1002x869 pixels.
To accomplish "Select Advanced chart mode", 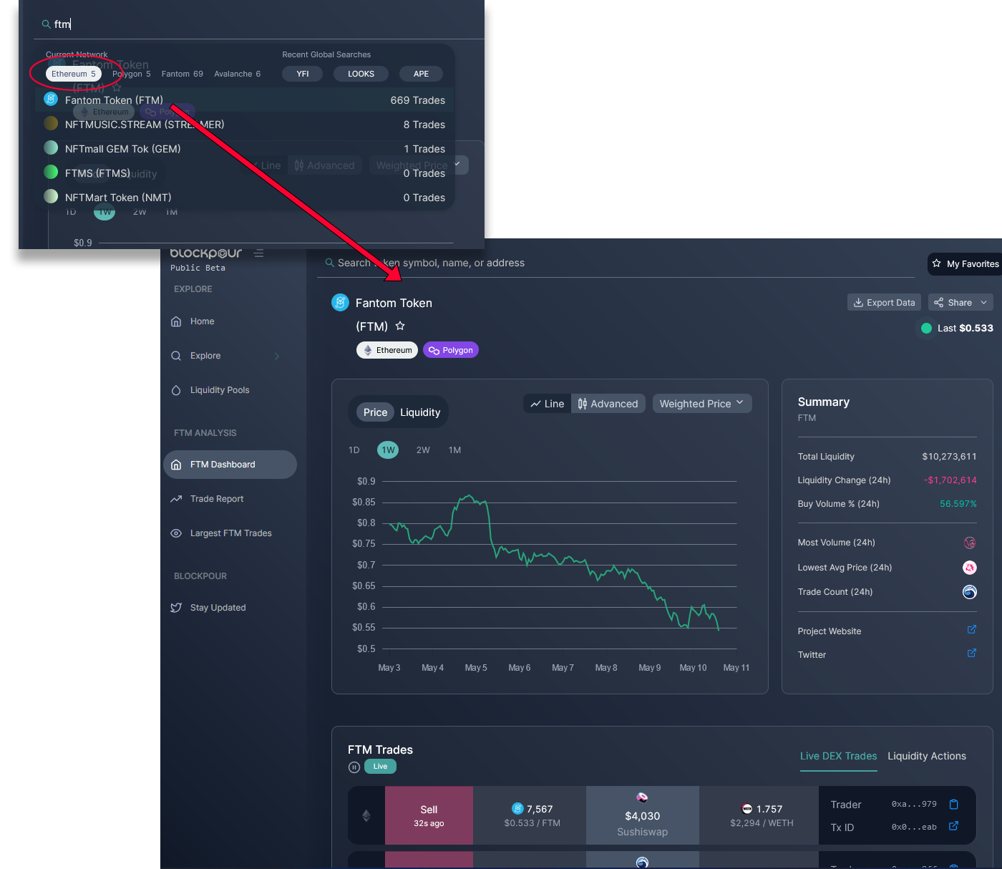I will pos(608,404).
